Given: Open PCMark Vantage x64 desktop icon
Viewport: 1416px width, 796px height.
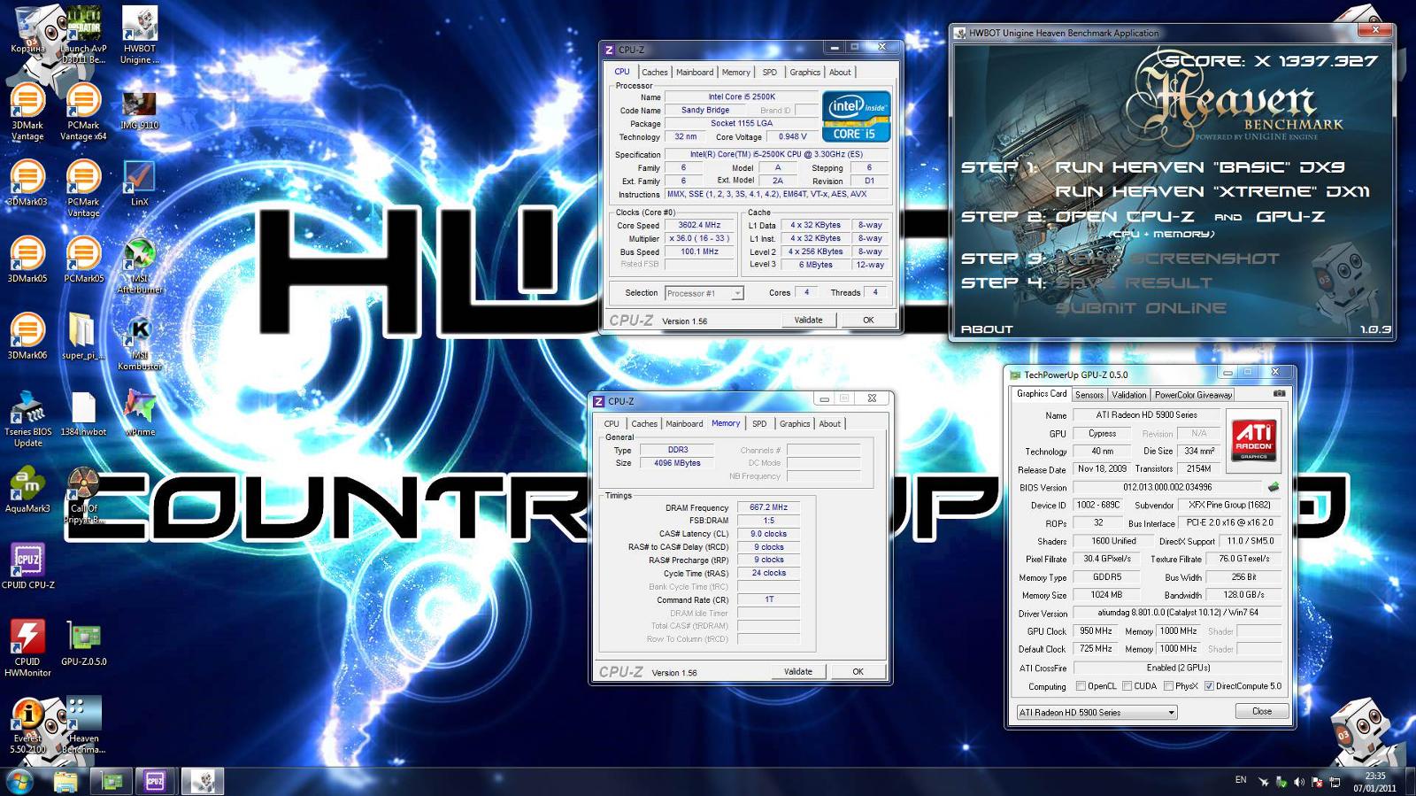Looking at the screenshot, I should [83, 112].
